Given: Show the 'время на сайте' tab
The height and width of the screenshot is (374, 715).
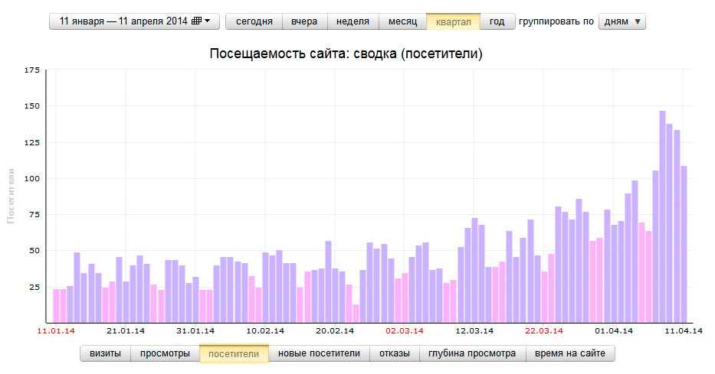Looking at the screenshot, I should coord(571,353).
